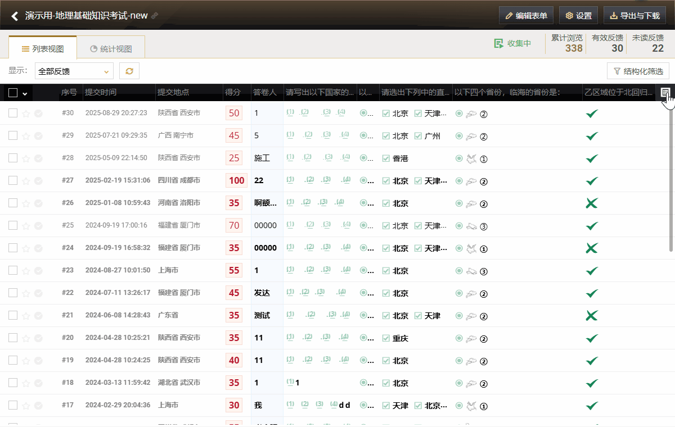
Task: Open the 收集中 status selector
Action: [x=512, y=43]
